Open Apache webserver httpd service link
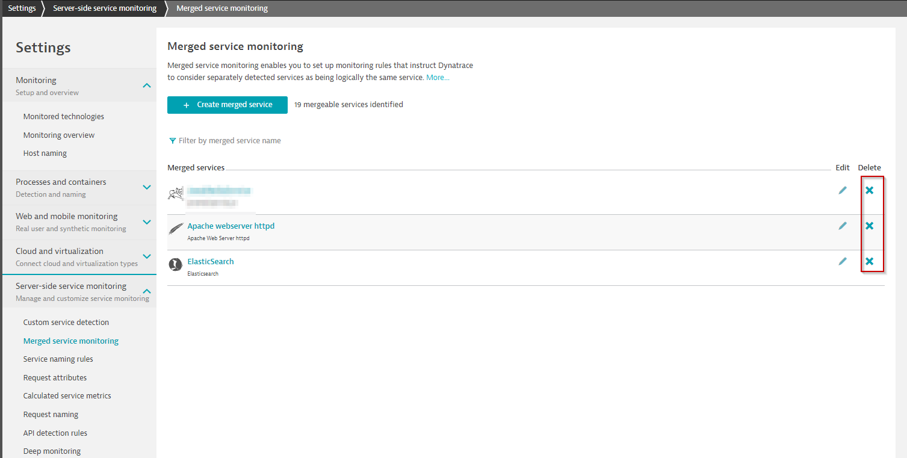The width and height of the screenshot is (907, 458). pyautogui.click(x=231, y=226)
